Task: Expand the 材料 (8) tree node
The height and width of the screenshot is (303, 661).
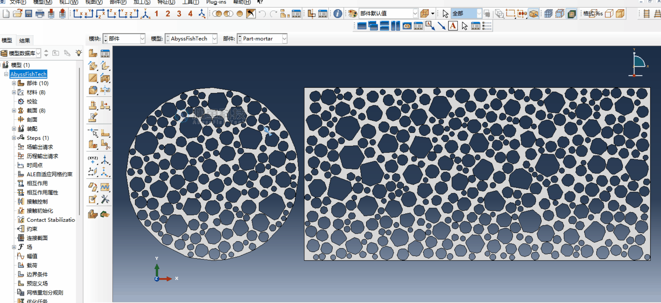Action: coord(14,92)
